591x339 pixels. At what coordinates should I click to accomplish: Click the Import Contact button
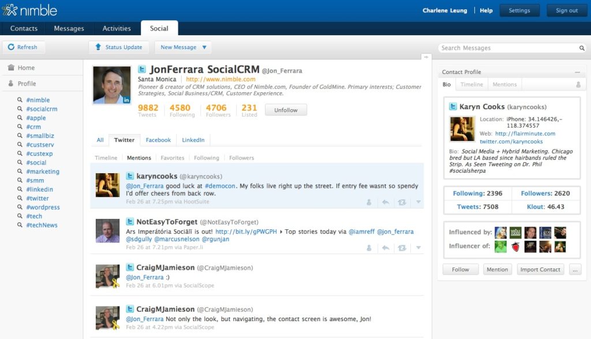coord(540,270)
